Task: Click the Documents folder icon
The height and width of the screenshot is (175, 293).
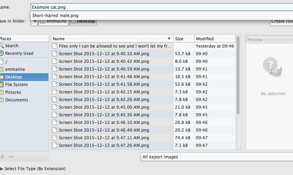Action: pyautogui.click(x=2, y=100)
